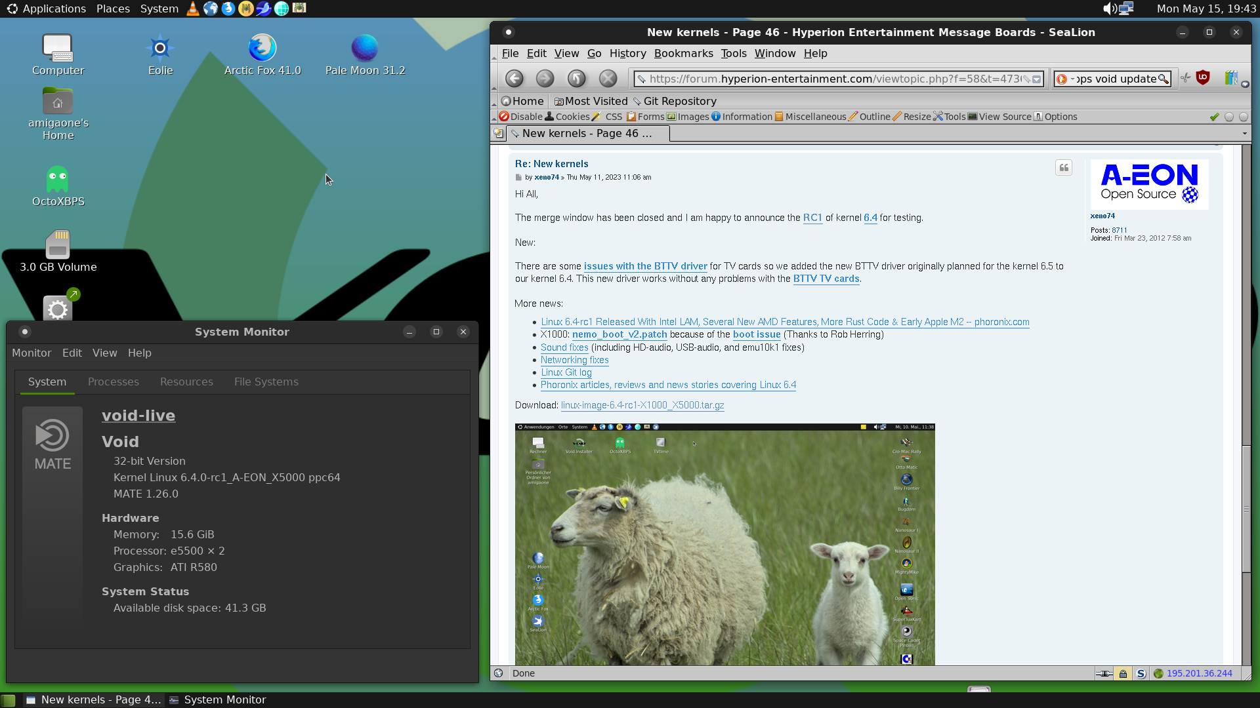1260x708 pixels.
Task: Click the online/offline connector icon in status bar
Action: pos(1104,673)
